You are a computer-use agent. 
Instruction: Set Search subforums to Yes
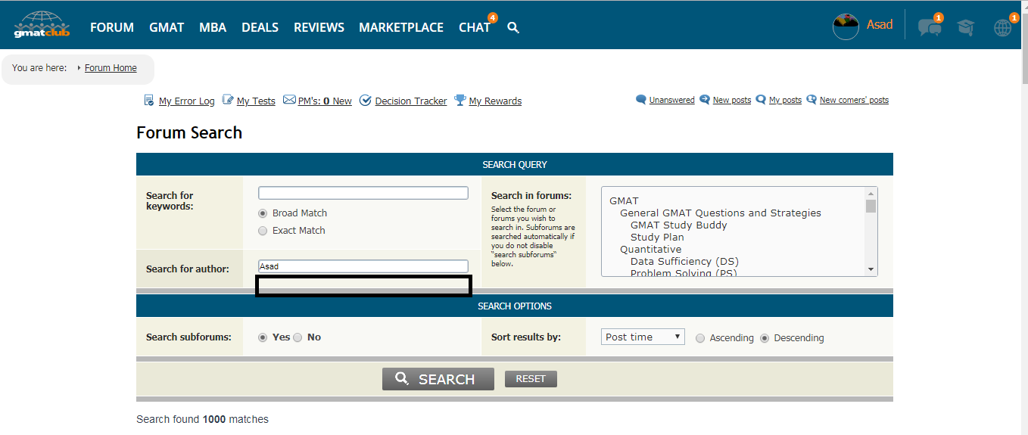tap(263, 337)
